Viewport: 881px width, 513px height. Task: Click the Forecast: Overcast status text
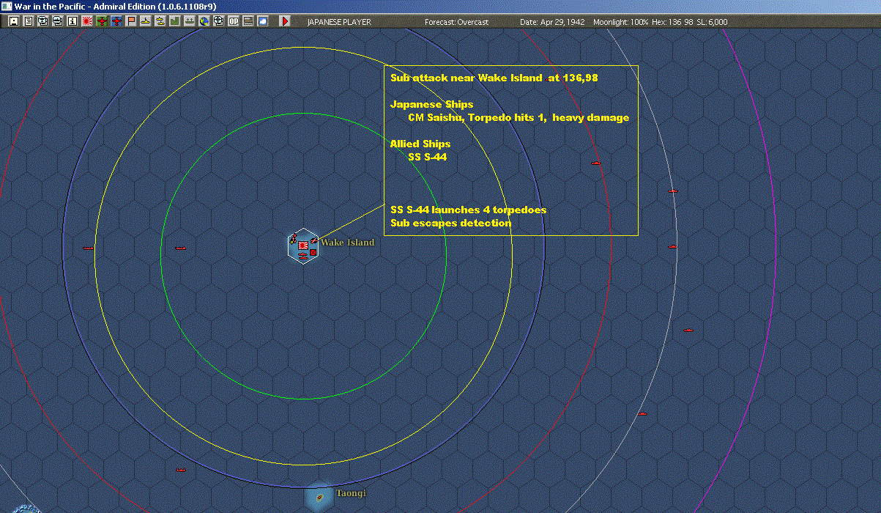coord(456,22)
